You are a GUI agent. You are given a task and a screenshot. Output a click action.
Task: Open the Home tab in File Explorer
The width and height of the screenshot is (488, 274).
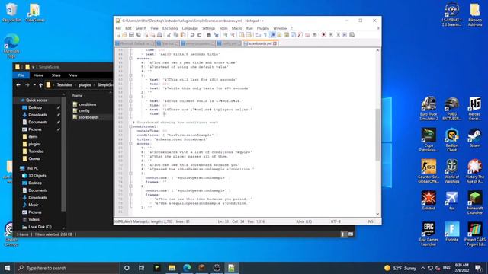coord(38,75)
